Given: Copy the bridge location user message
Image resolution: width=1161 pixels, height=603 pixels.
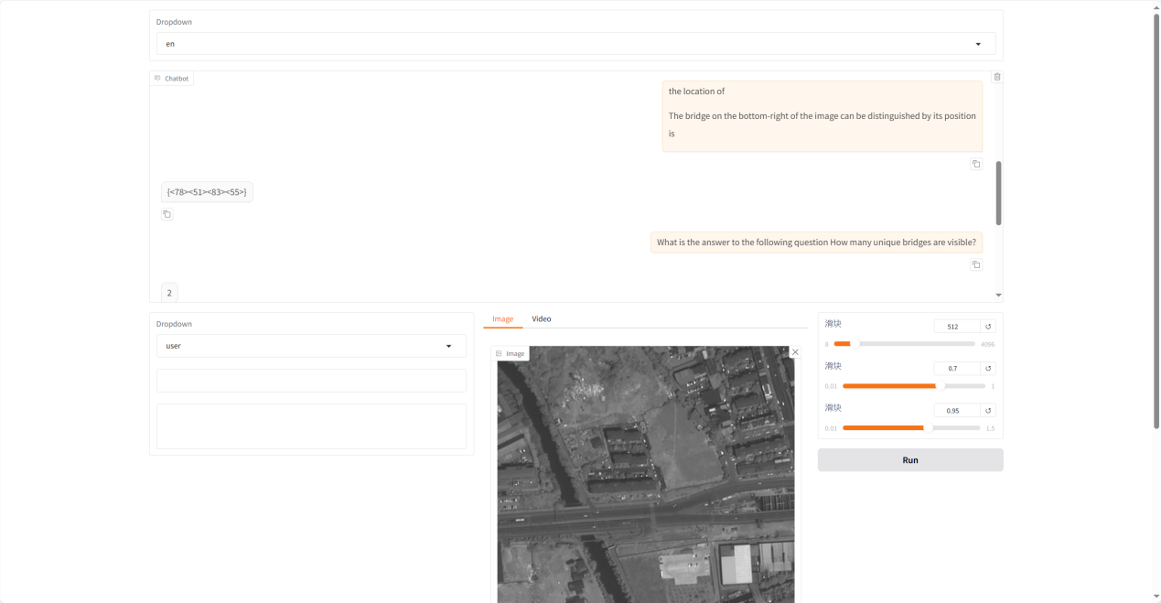Looking at the screenshot, I should (x=976, y=164).
